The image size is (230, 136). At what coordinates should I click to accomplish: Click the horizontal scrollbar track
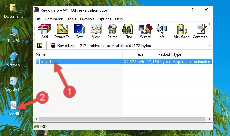tap(122, 119)
